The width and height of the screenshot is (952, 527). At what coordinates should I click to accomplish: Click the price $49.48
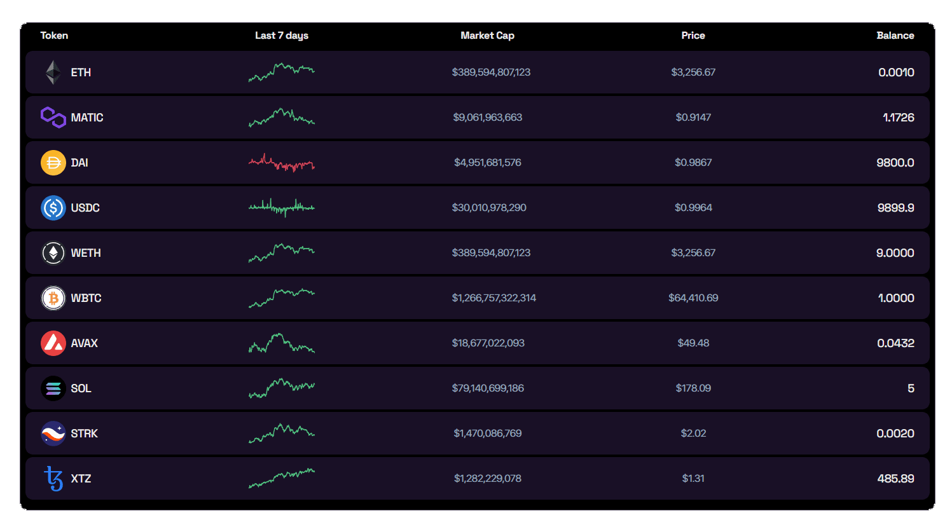click(693, 343)
